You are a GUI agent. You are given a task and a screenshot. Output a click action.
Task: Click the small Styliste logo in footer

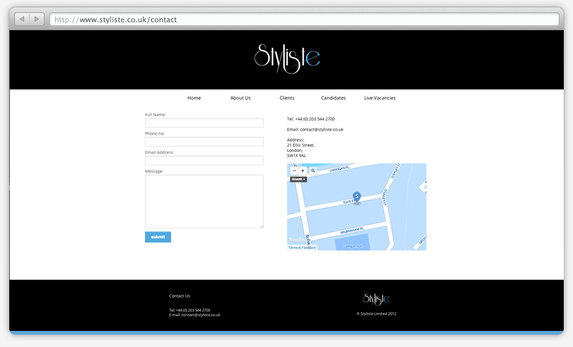click(376, 299)
